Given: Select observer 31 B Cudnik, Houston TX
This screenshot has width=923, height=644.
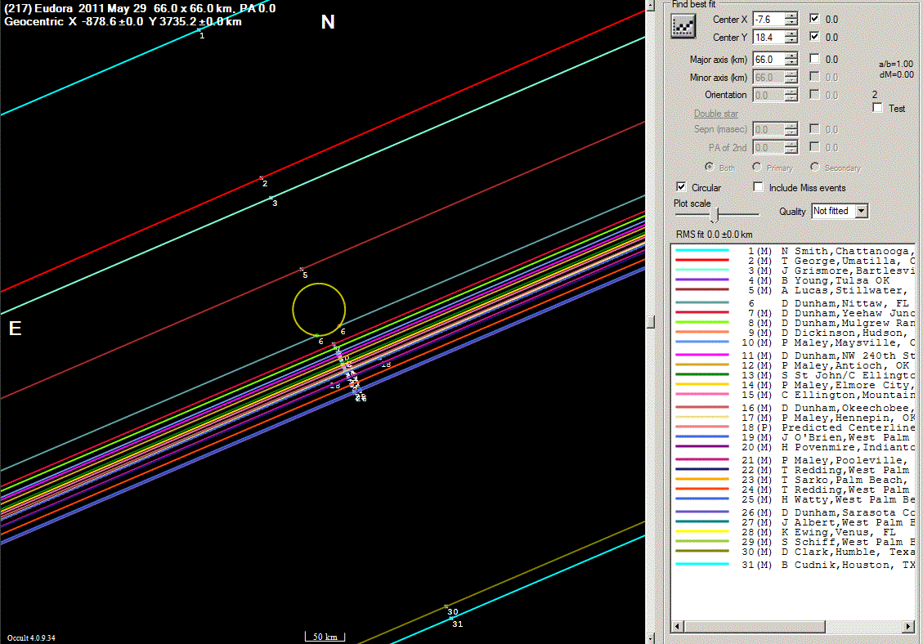Looking at the screenshot, I should pos(794,565).
